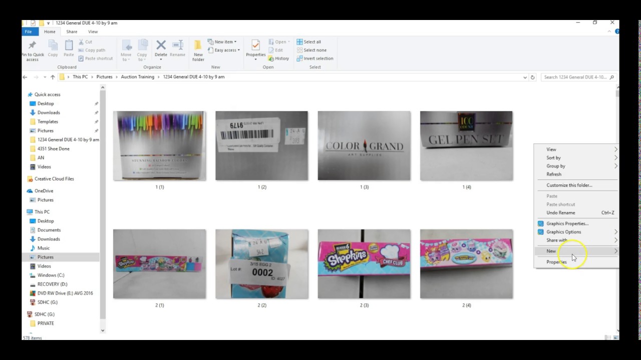Select thumbnail 1 (2) barcode image

click(x=262, y=145)
